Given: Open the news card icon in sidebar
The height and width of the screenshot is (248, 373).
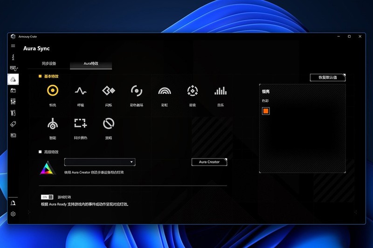Looking at the screenshot, I should [x=13, y=135].
